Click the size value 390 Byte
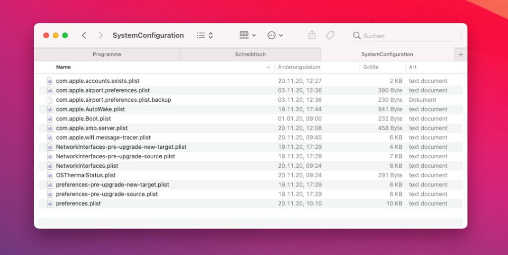508x255 pixels. 390,90
